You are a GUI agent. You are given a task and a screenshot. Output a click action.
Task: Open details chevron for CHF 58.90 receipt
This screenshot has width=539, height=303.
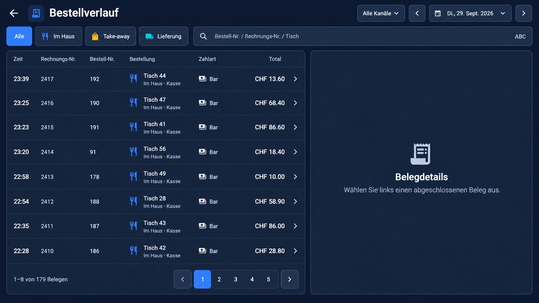[x=296, y=202]
